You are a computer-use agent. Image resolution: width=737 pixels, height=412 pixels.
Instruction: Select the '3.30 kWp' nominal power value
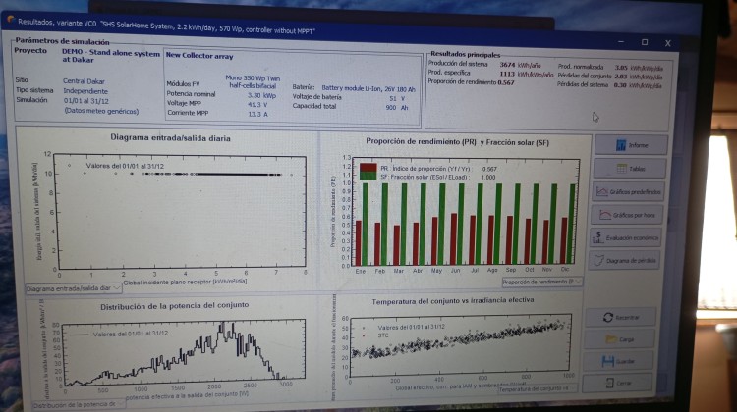[261, 95]
